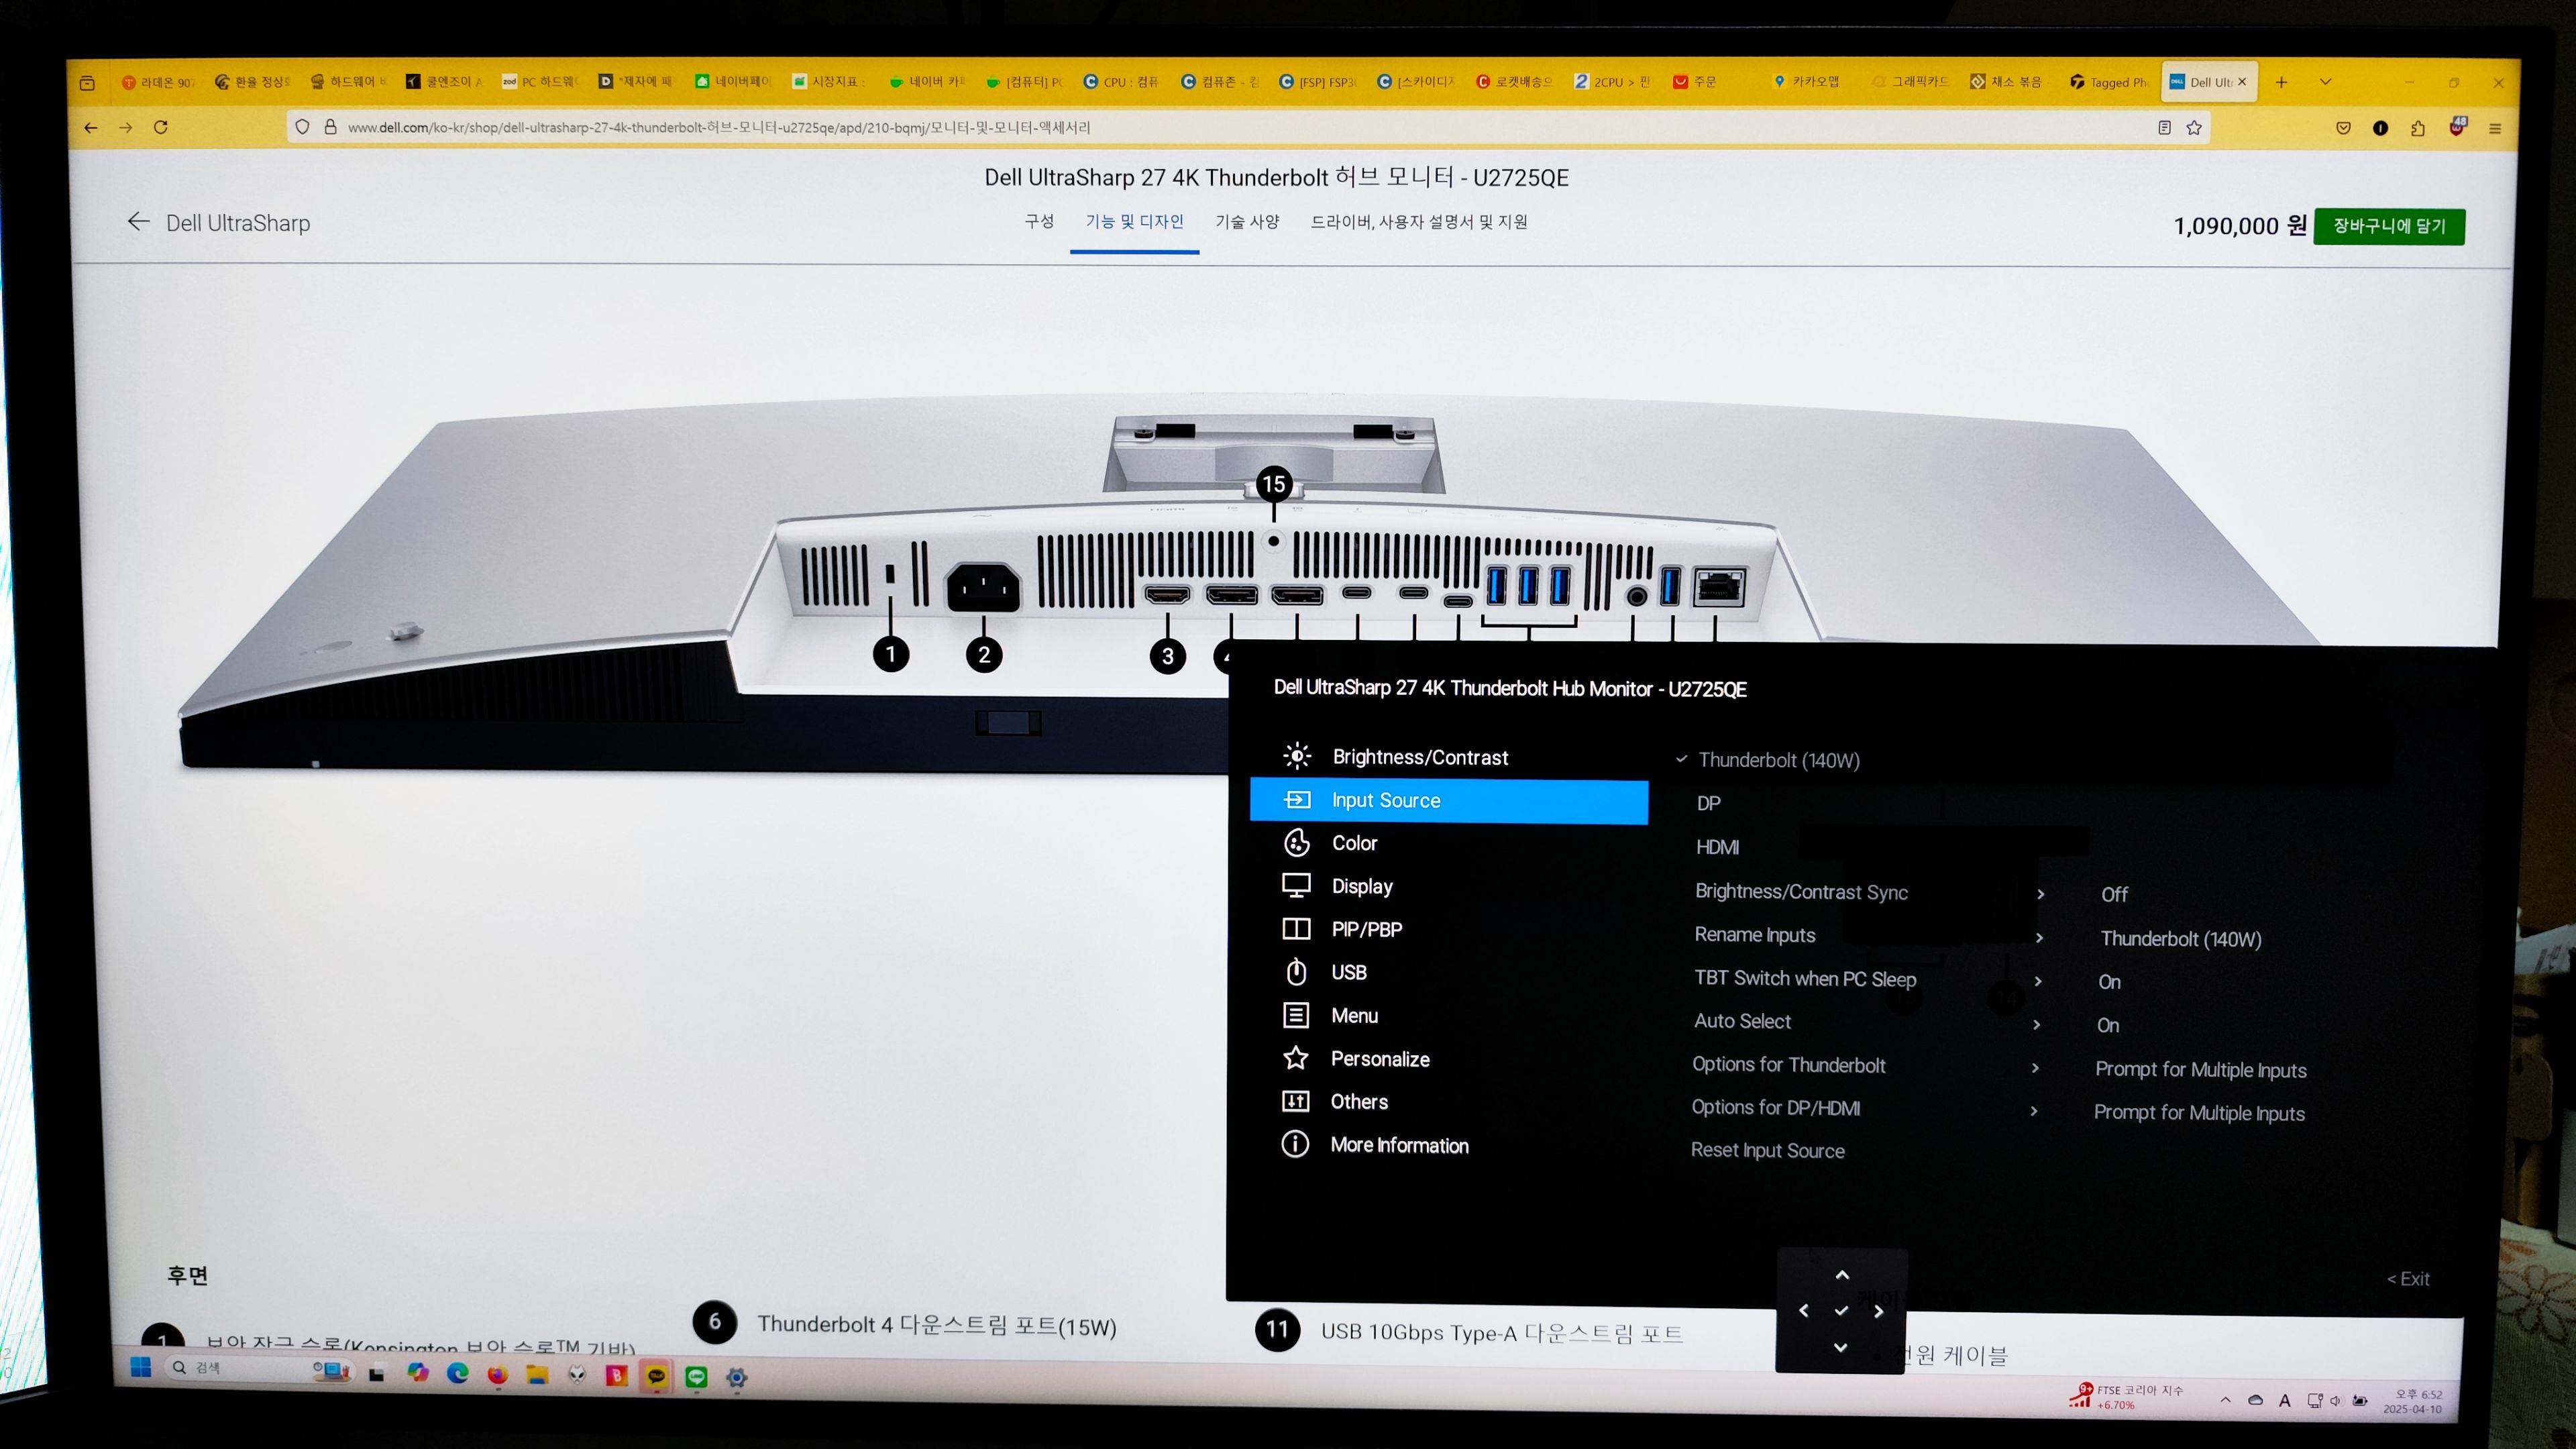This screenshot has height=1449, width=2576.
Task: Toggle reader view icon in address bar
Action: click(x=2164, y=127)
